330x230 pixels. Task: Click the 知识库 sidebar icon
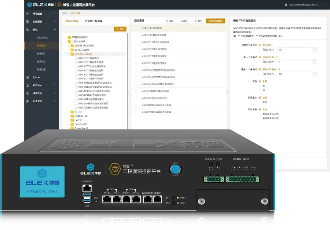(28, 78)
